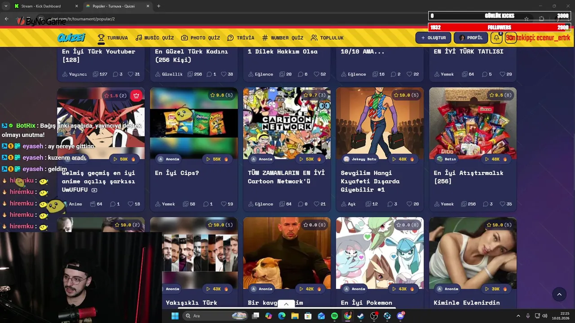Close the Kick Dashboard browser tab
Viewport: 575px width, 323px height.
(x=76, y=6)
